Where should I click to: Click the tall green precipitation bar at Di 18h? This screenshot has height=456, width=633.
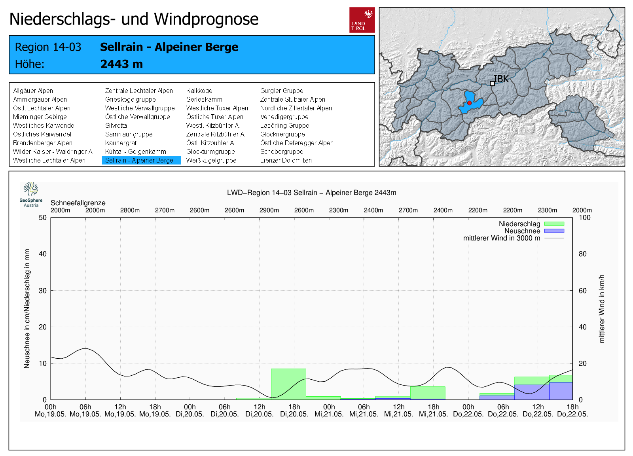(288, 384)
